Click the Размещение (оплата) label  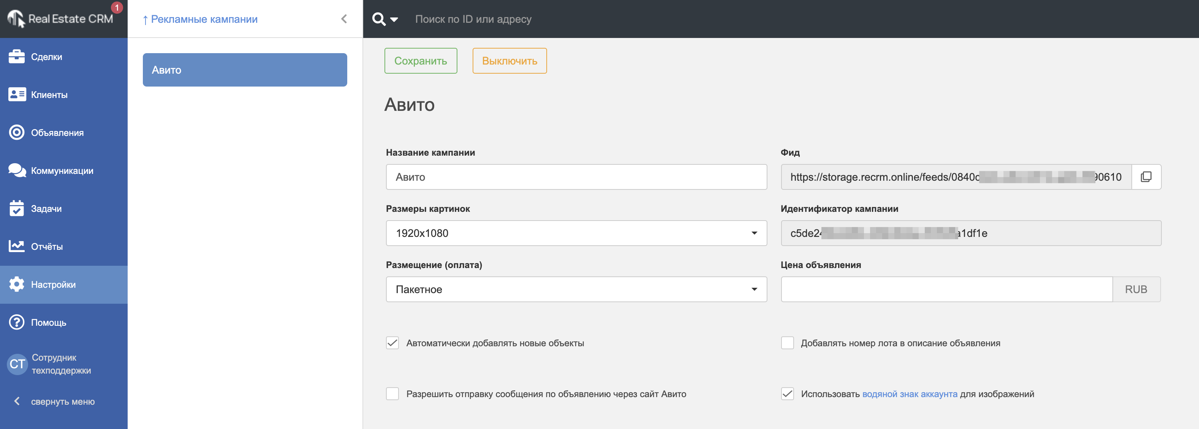(x=434, y=265)
